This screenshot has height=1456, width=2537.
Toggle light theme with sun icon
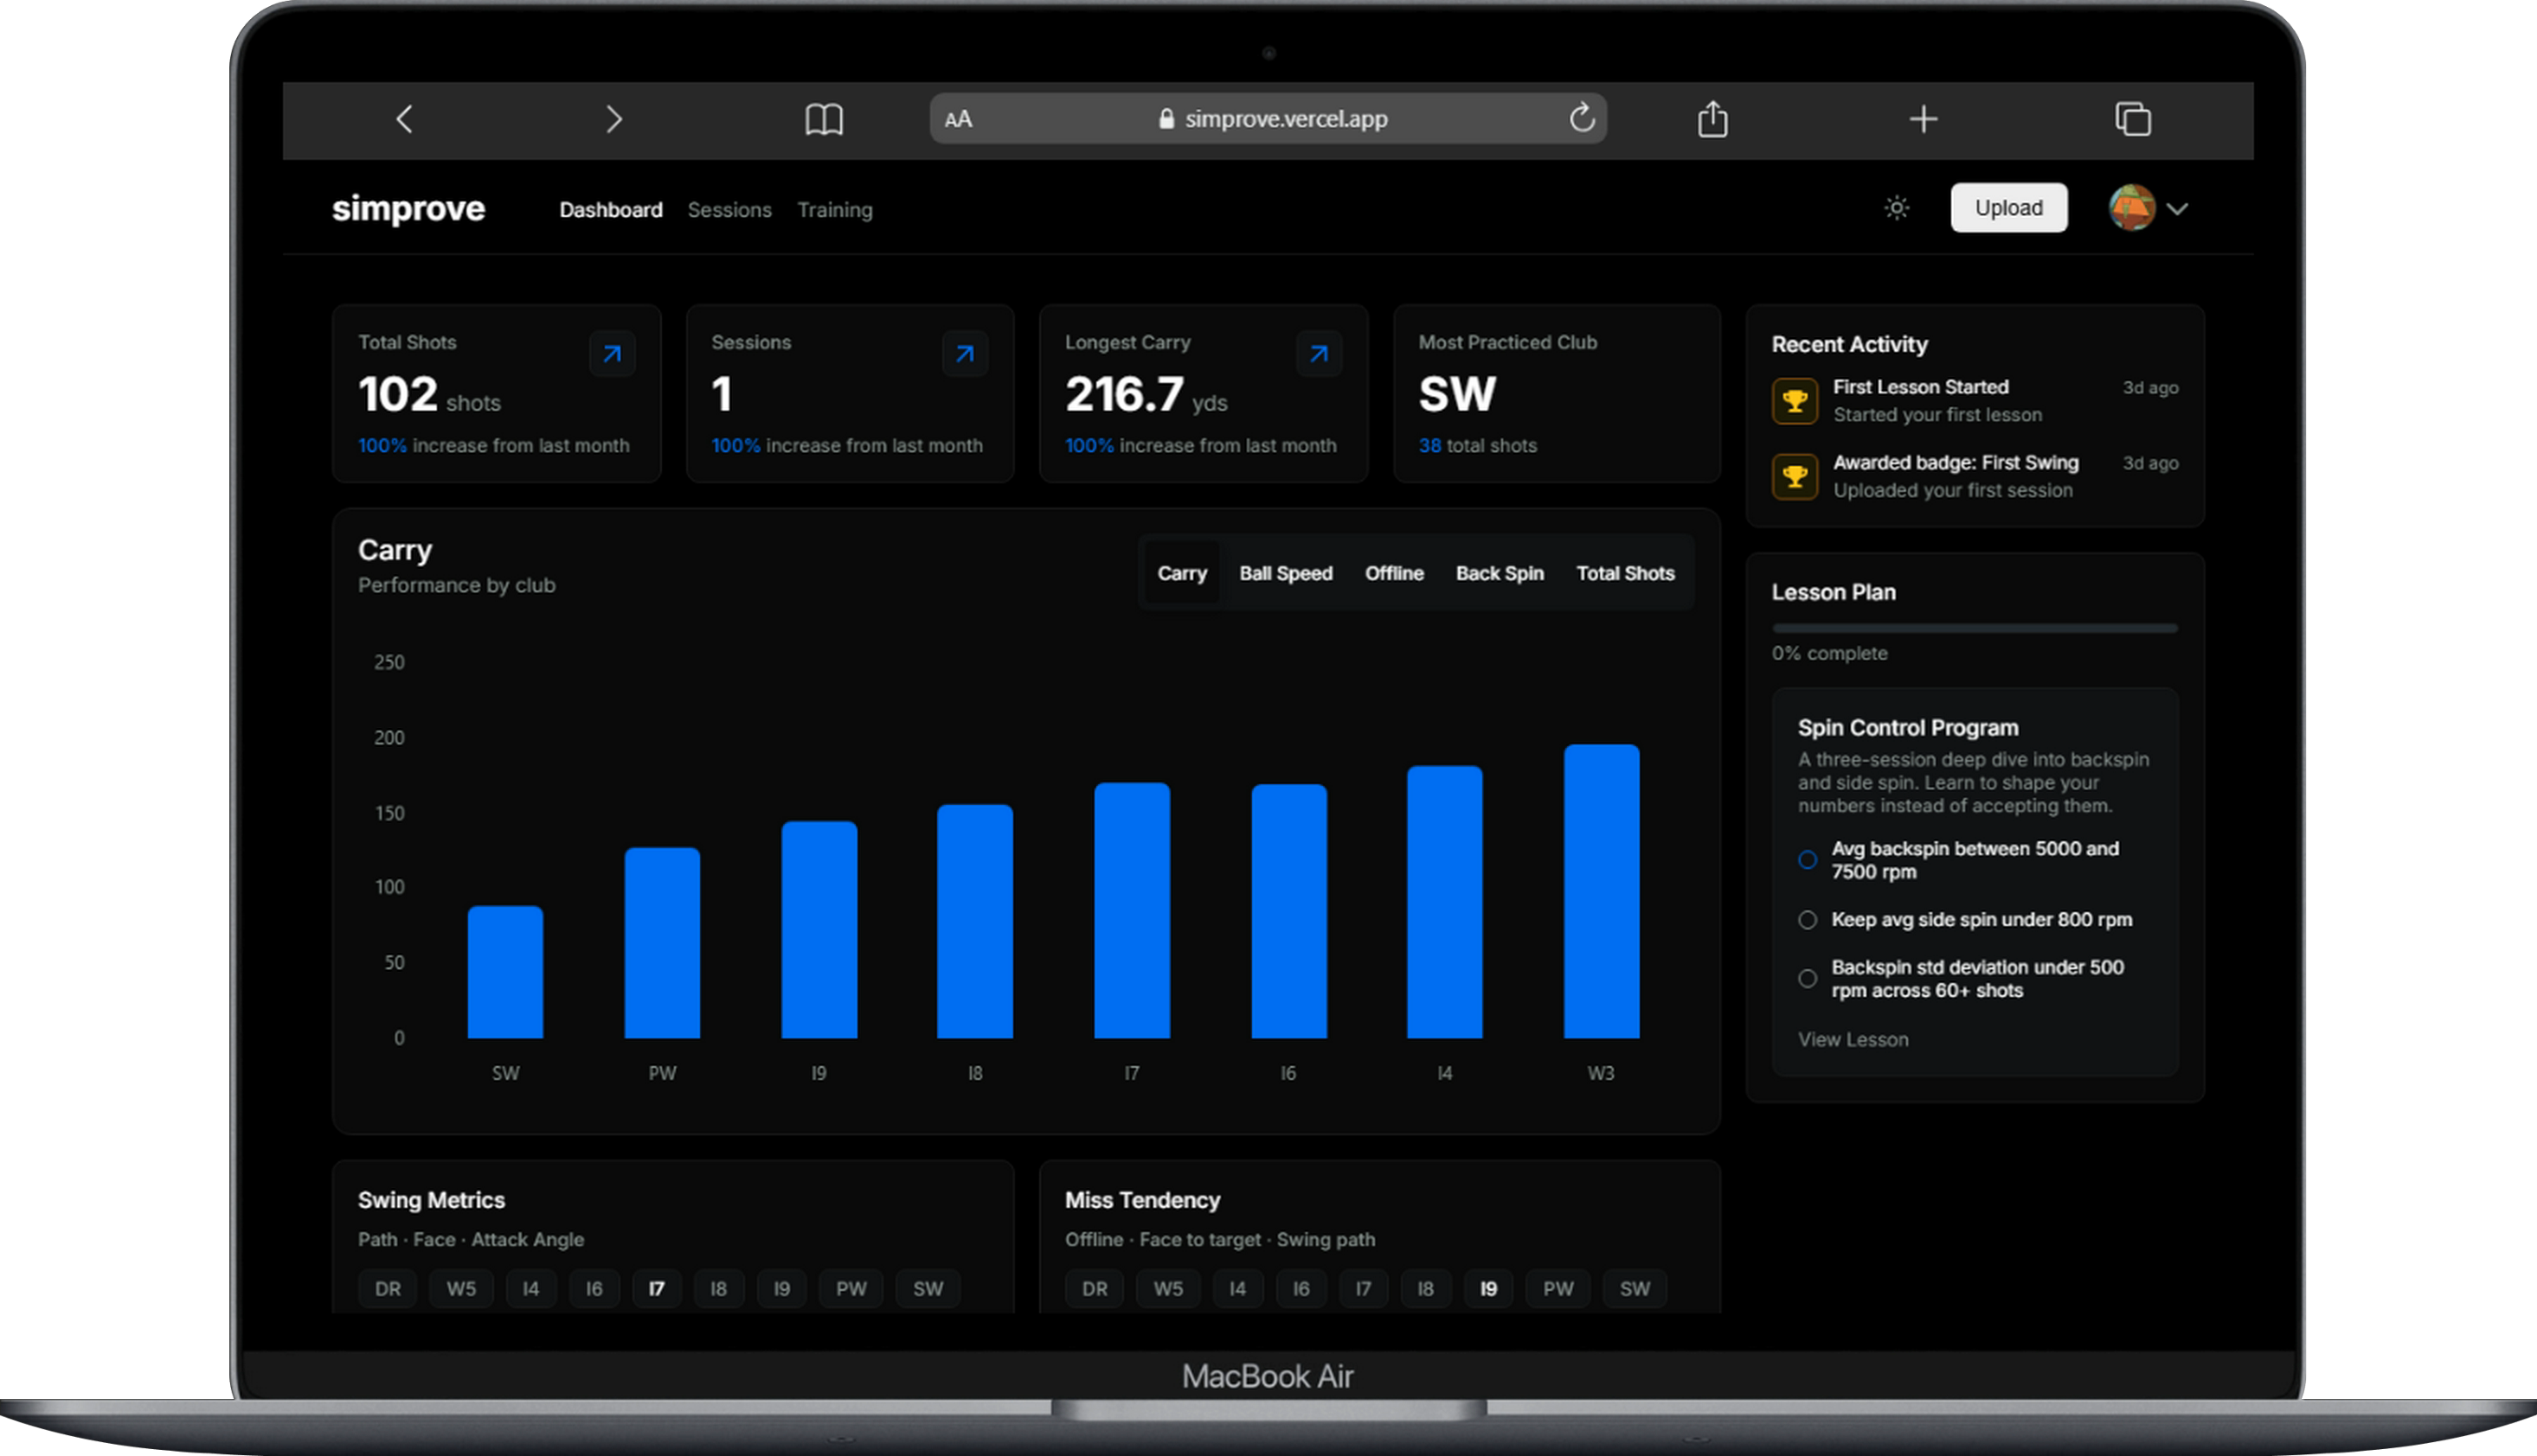(x=1897, y=208)
